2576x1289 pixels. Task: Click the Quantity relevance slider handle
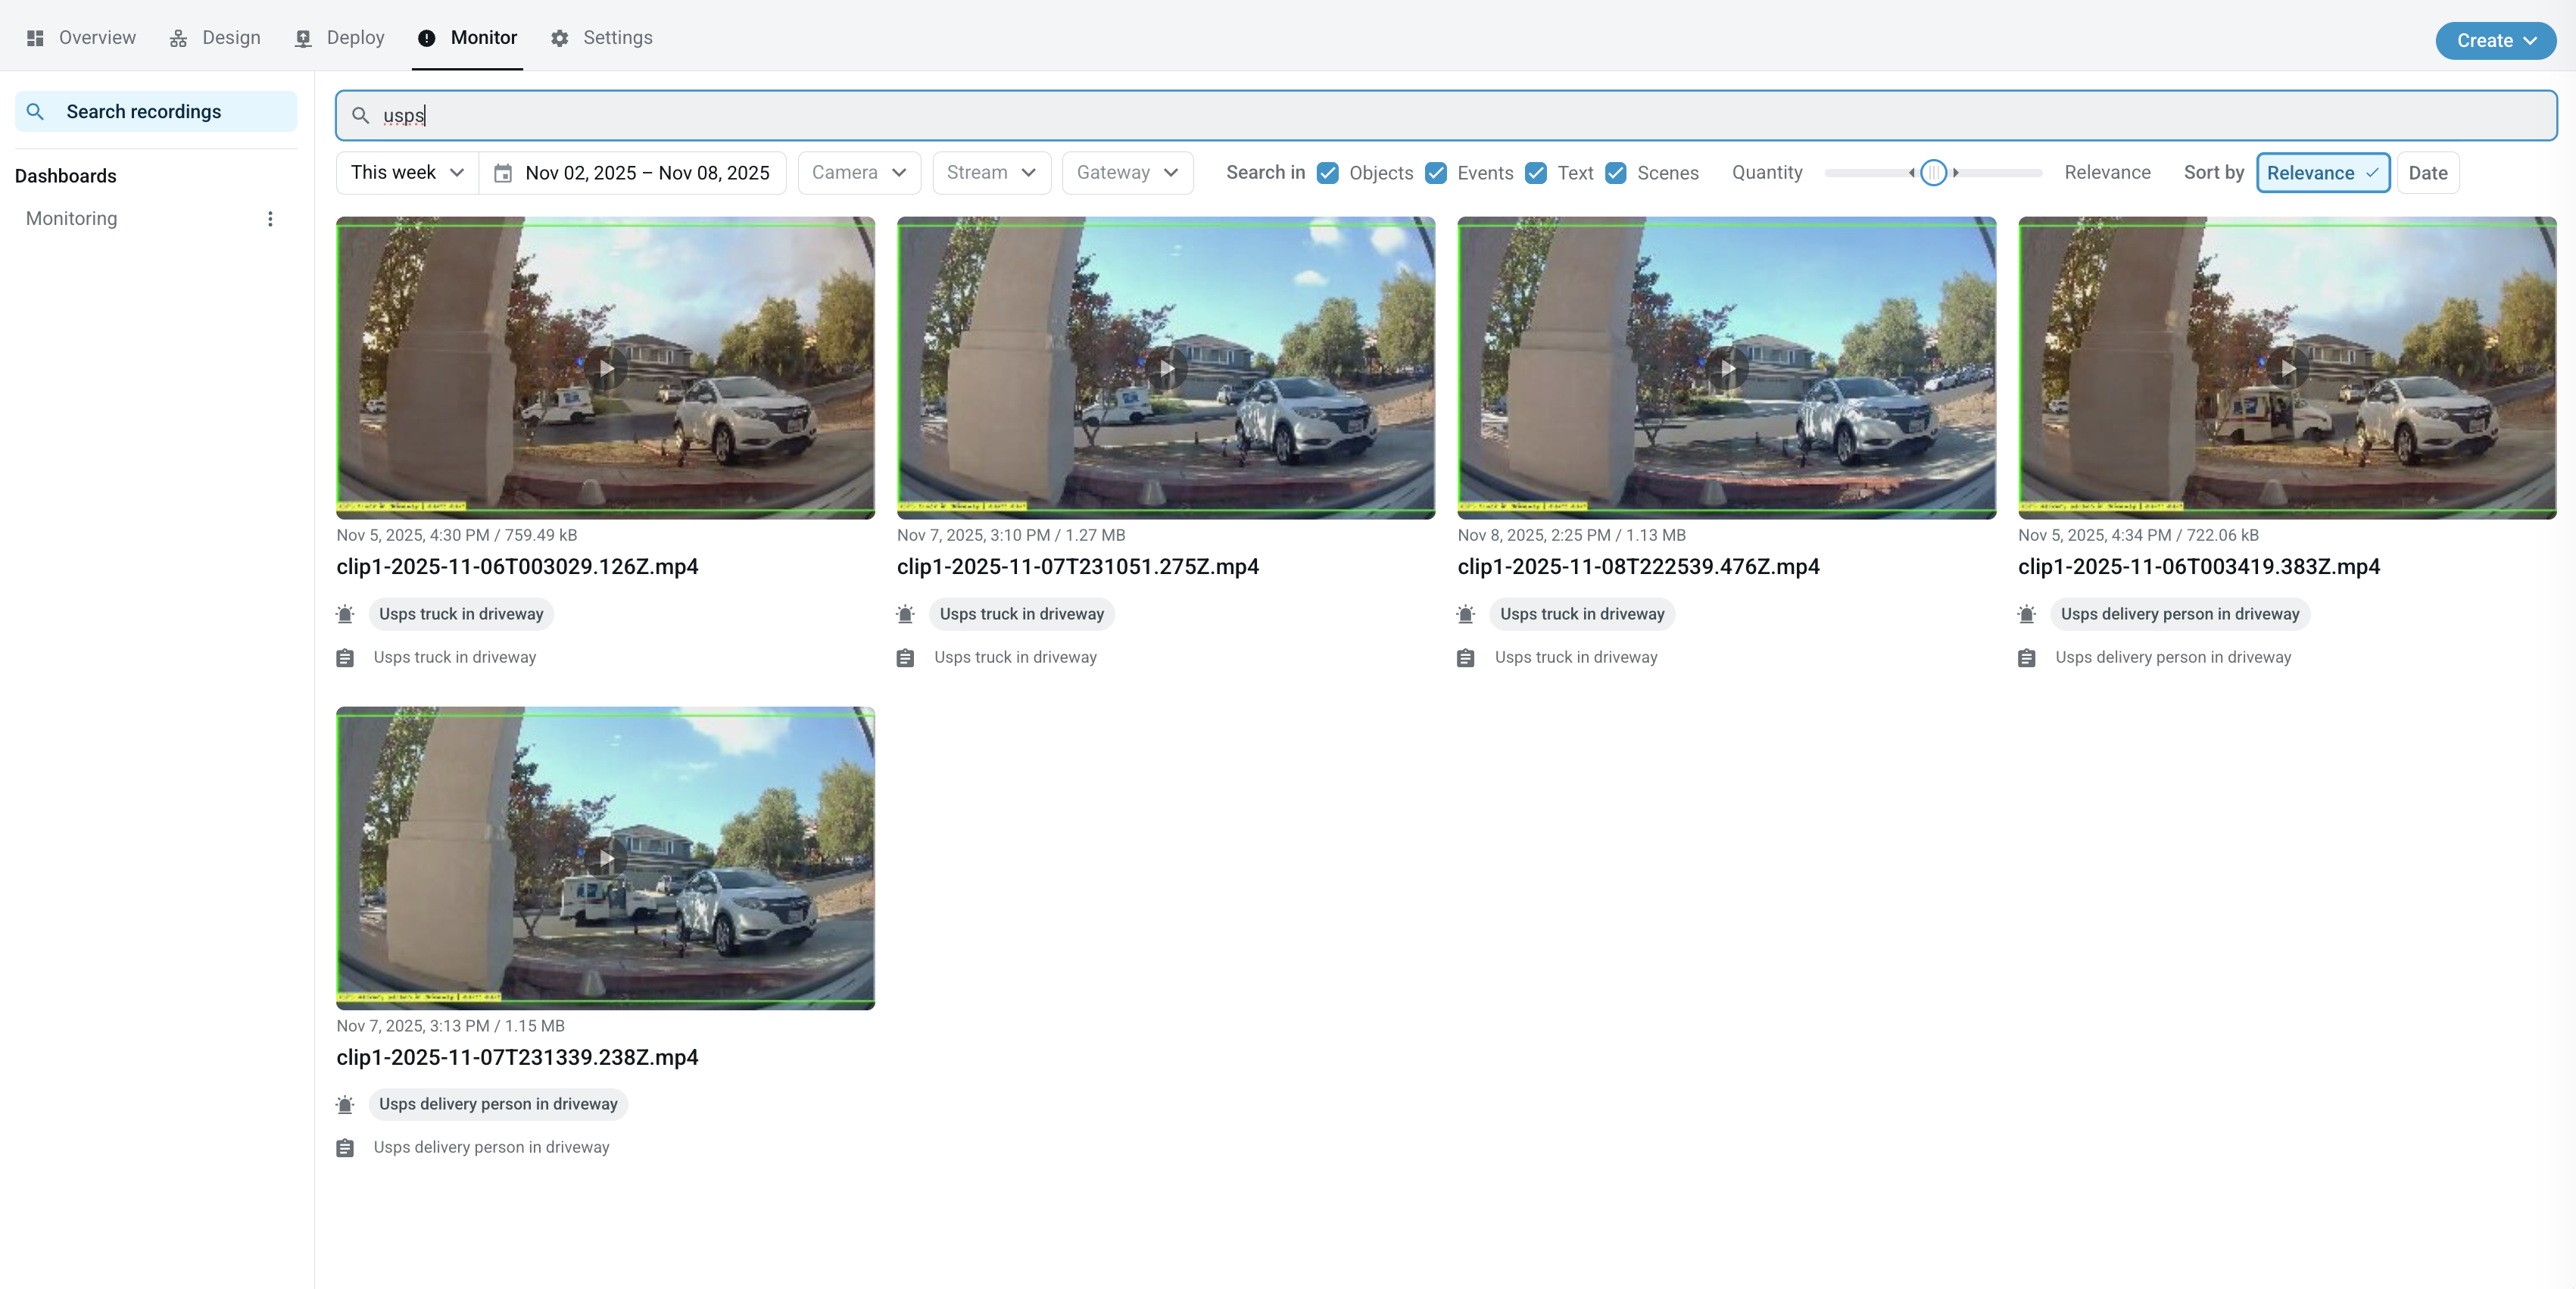point(1933,173)
